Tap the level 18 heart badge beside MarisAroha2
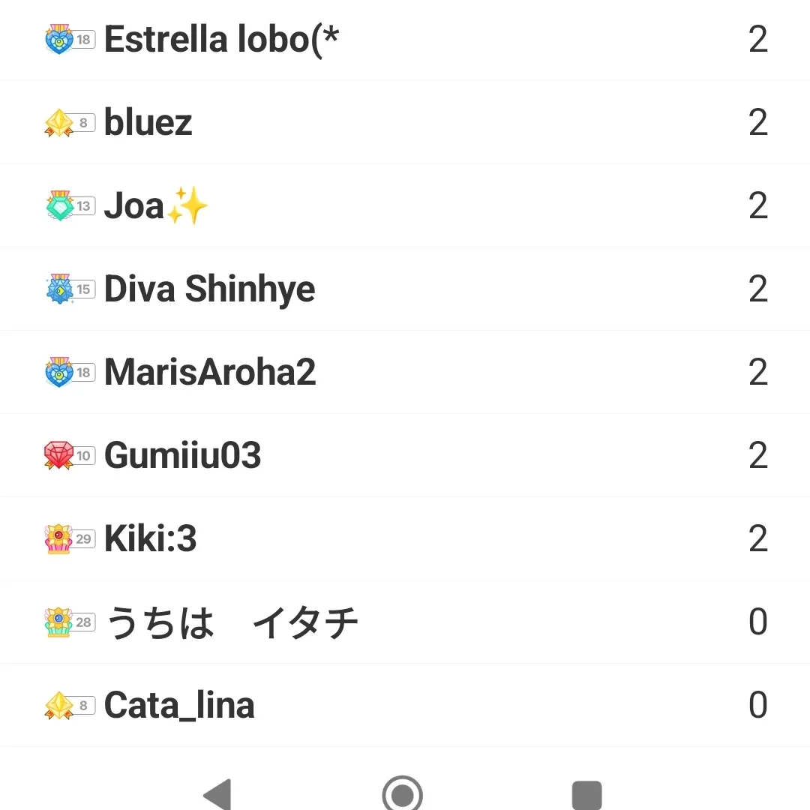The height and width of the screenshot is (810, 810). pyautogui.click(x=69, y=373)
